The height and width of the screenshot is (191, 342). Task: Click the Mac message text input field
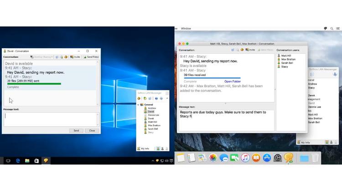[226, 121]
